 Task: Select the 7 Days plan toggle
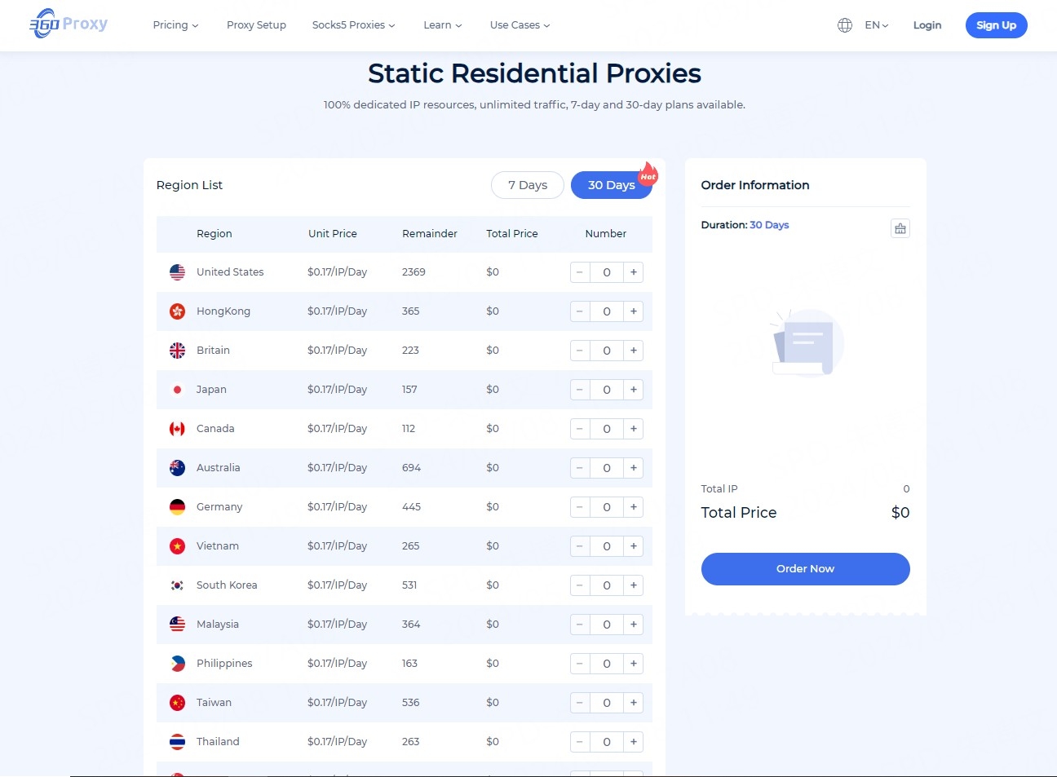[528, 185]
